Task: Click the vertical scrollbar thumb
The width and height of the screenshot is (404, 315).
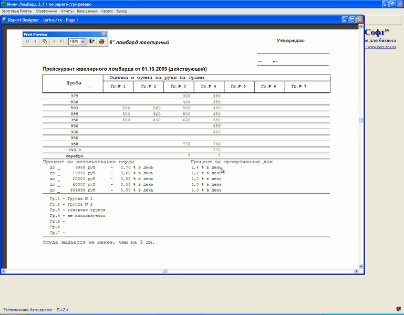Action: coord(361,120)
